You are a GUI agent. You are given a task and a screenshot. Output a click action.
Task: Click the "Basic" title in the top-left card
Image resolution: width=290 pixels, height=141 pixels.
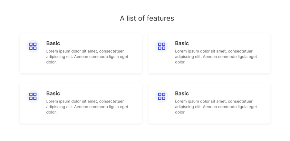[x=53, y=43]
